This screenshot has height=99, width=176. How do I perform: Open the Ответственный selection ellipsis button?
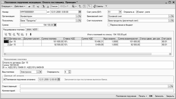click(x=169, y=86)
